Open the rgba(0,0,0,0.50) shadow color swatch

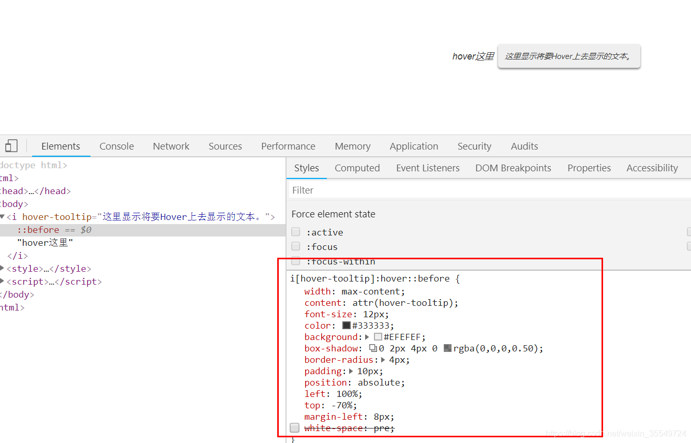pyautogui.click(x=447, y=348)
